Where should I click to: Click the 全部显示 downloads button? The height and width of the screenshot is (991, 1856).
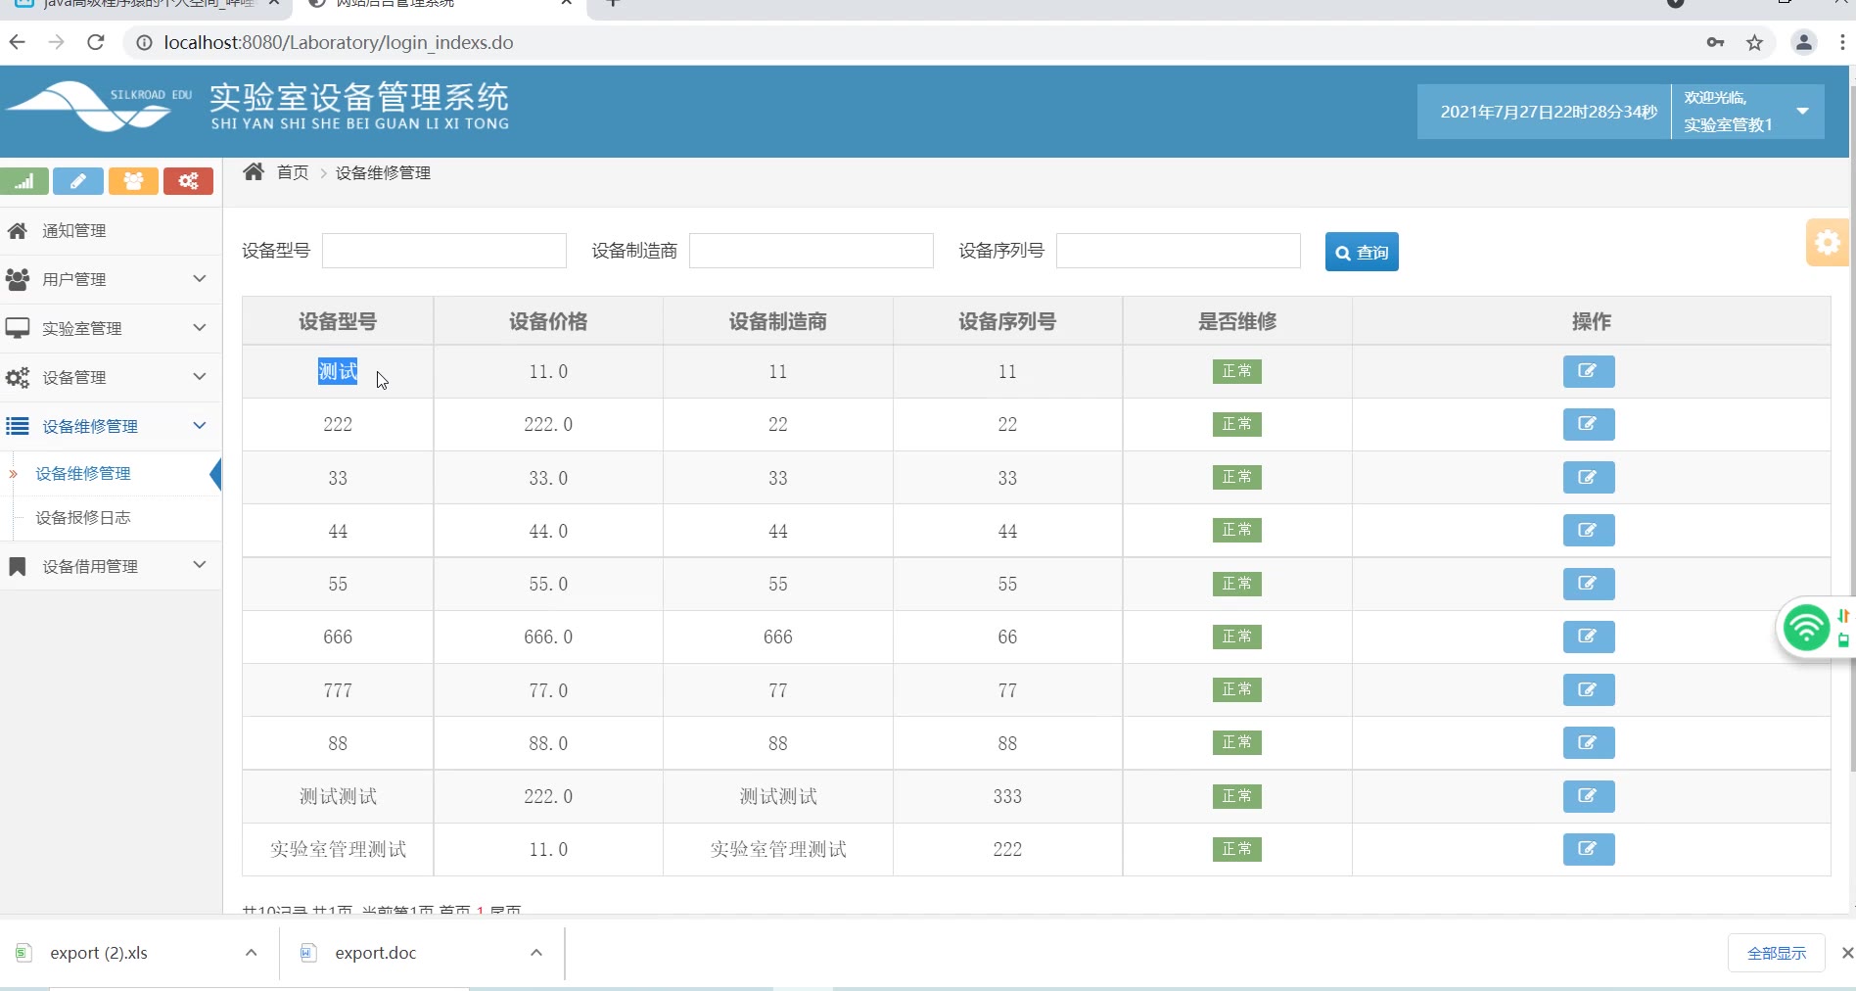[1776, 953]
